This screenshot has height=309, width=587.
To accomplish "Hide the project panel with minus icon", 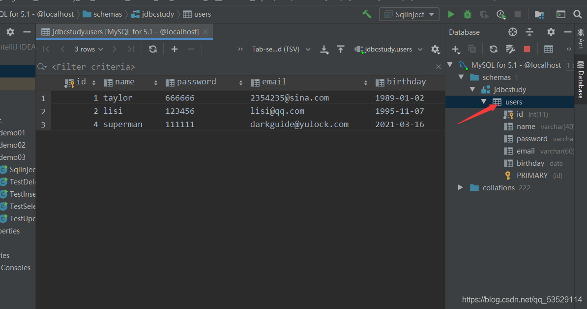I will (27, 32).
